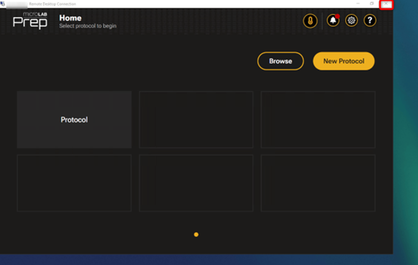Open settings gear icon
418x265 pixels.
(x=351, y=20)
